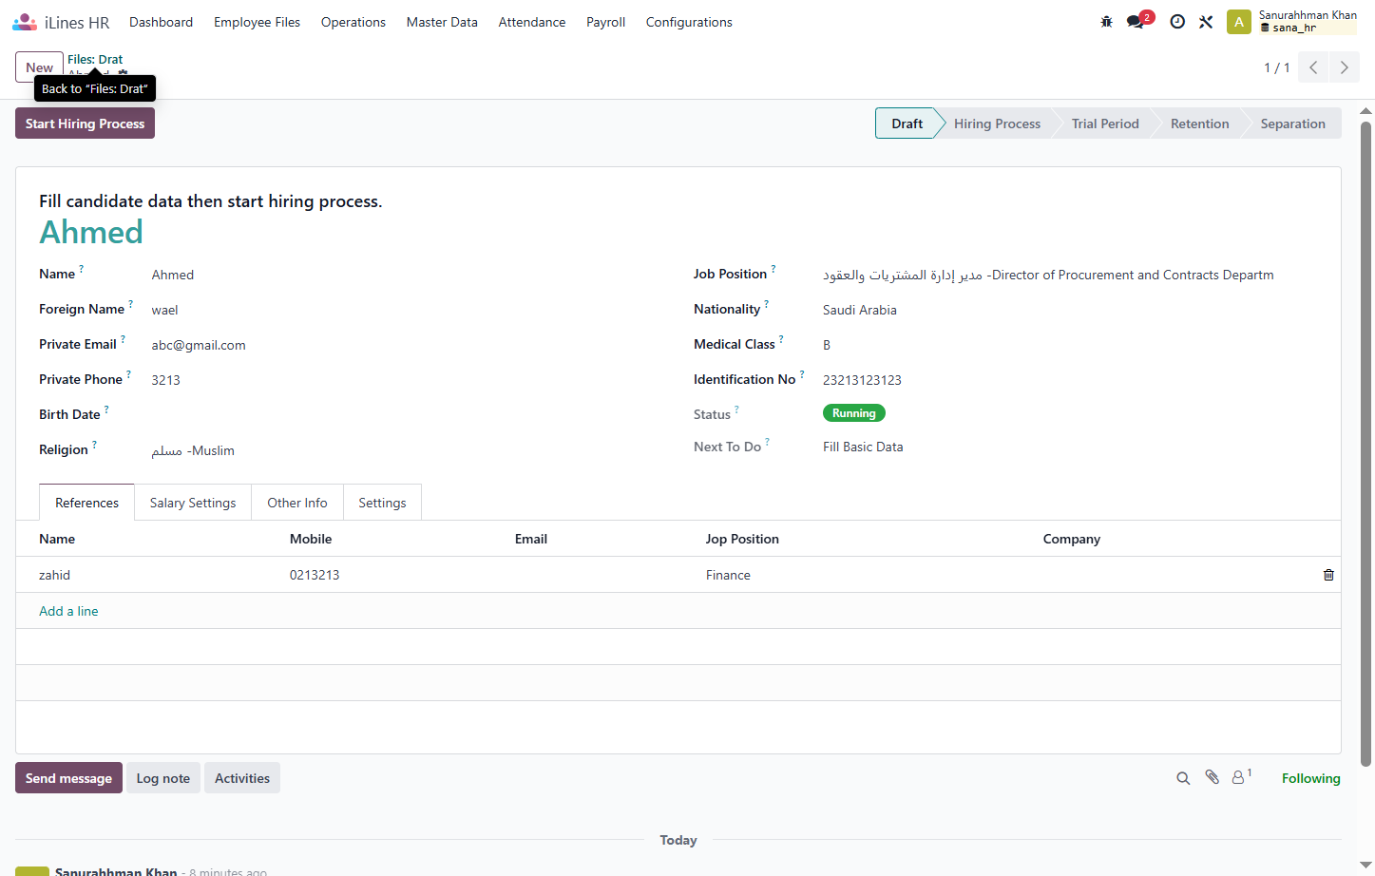
Task: Open the Operations menu
Action: tap(353, 22)
